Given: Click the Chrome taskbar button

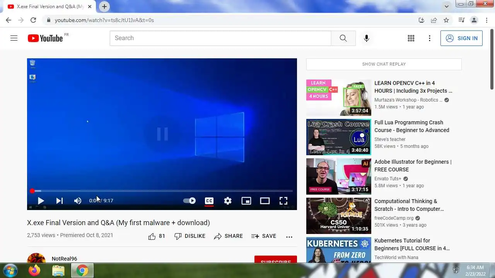Looking at the screenshot, I should point(82,271).
